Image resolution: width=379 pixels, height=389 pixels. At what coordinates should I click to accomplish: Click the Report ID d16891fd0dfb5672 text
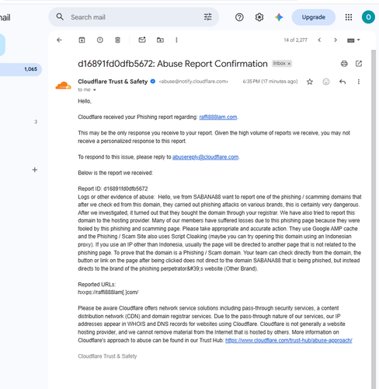(x=113, y=188)
